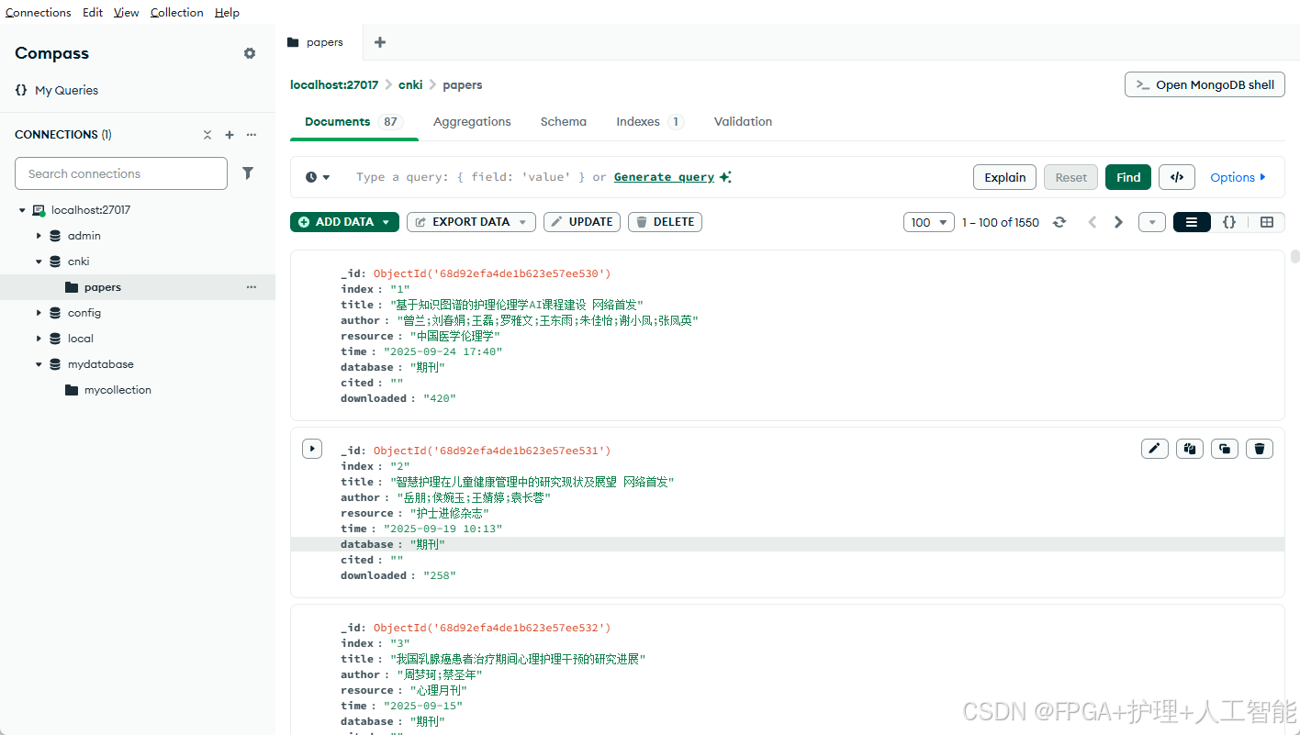Select papers collection in sidebar
Image resolution: width=1300 pixels, height=735 pixels.
[x=138, y=287]
